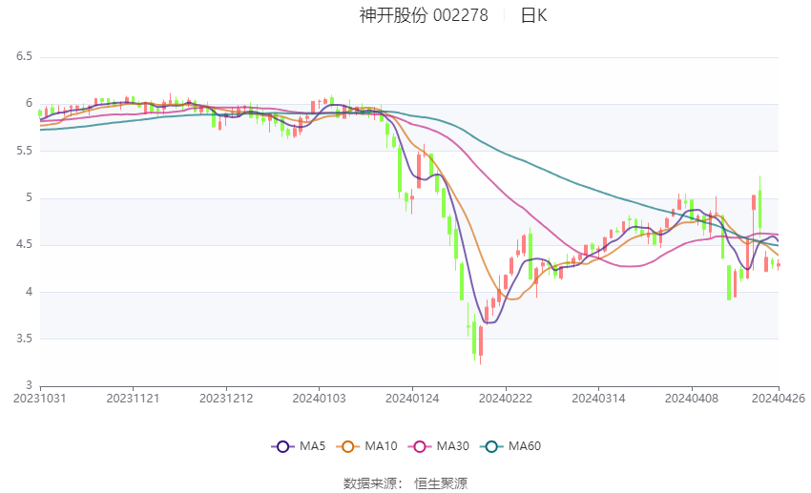
Task: Click the MA30 pink circle legend icon
Action: pos(418,445)
